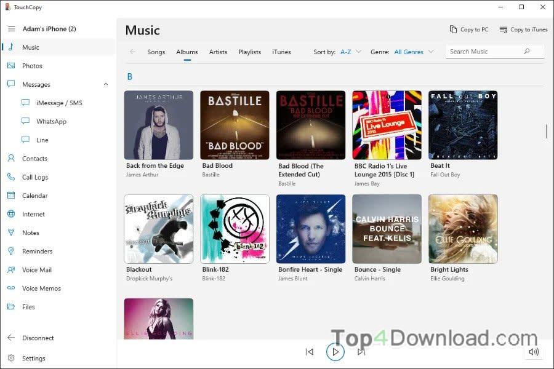
Task: Open the hamburger navigation menu
Action: pyautogui.click(x=11, y=29)
